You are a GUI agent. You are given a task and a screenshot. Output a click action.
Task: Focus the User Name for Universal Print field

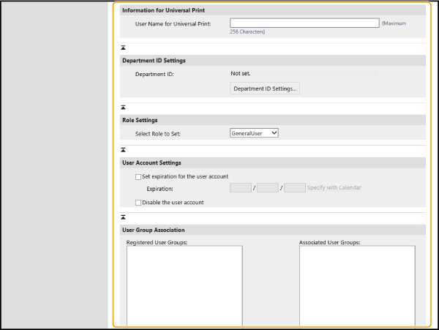coord(304,23)
